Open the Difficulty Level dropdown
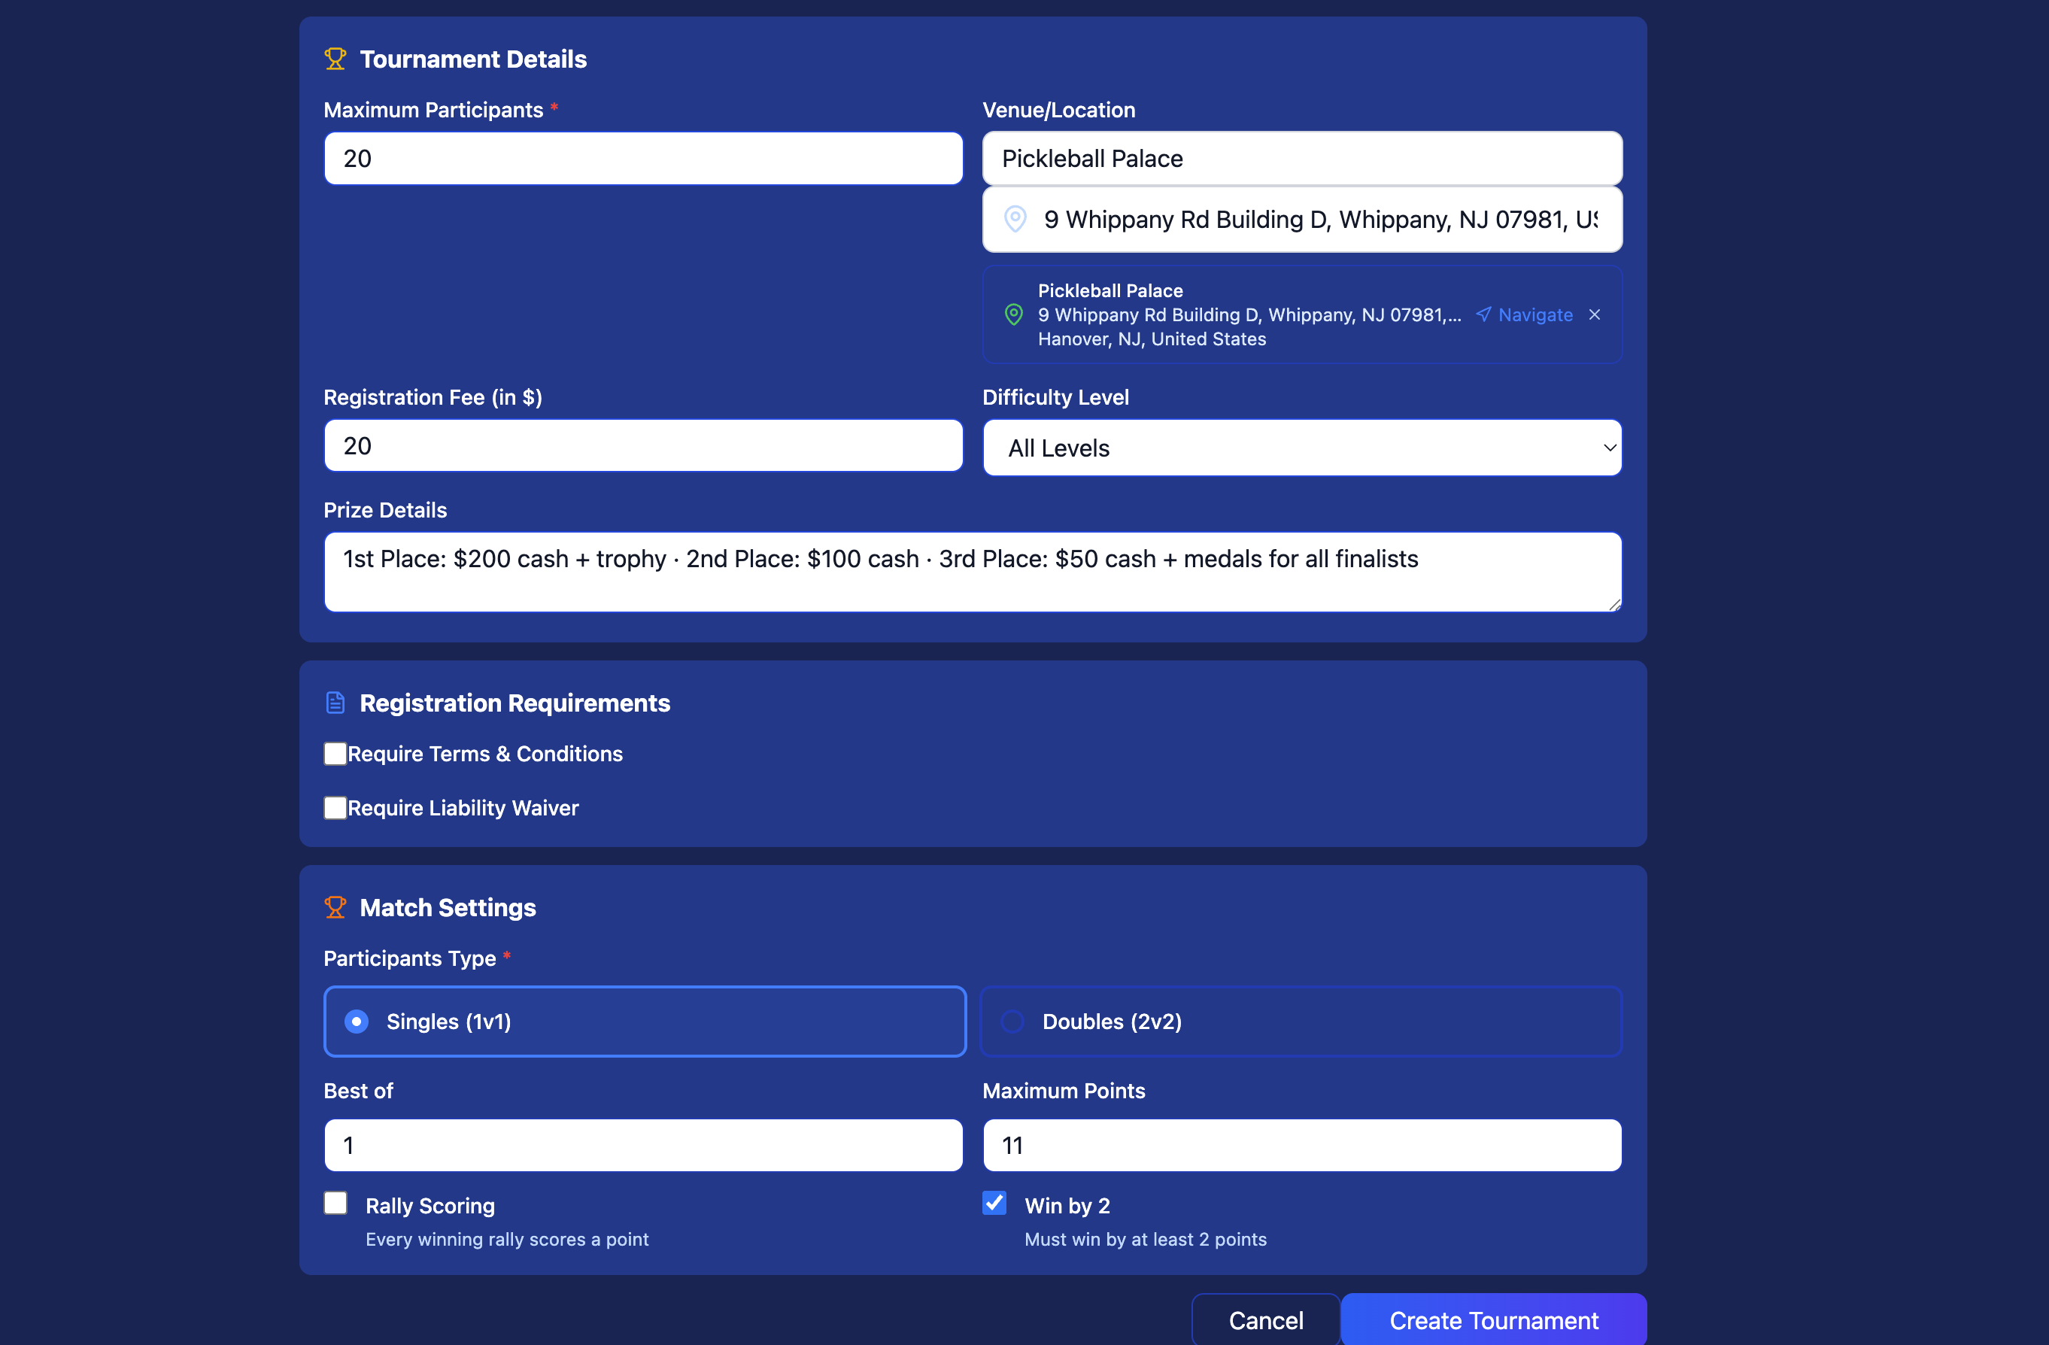Image resolution: width=2049 pixels, height=1345 pixels. tap(1302, 448)
